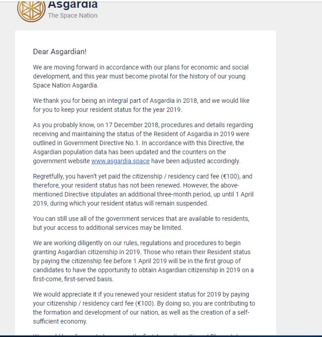The height and width of the screenshot is (337, 322).
Task: Click the paragraph starting "Regretfully, you haven't"
Action: tap(143, 190)
